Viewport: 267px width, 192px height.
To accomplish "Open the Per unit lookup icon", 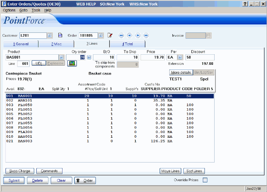I will (x=180, y=57).
